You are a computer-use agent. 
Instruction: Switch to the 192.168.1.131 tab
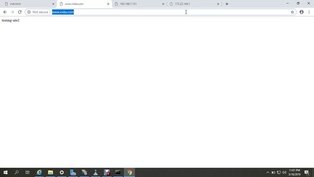pyautogui.click(x=139, y=4)
